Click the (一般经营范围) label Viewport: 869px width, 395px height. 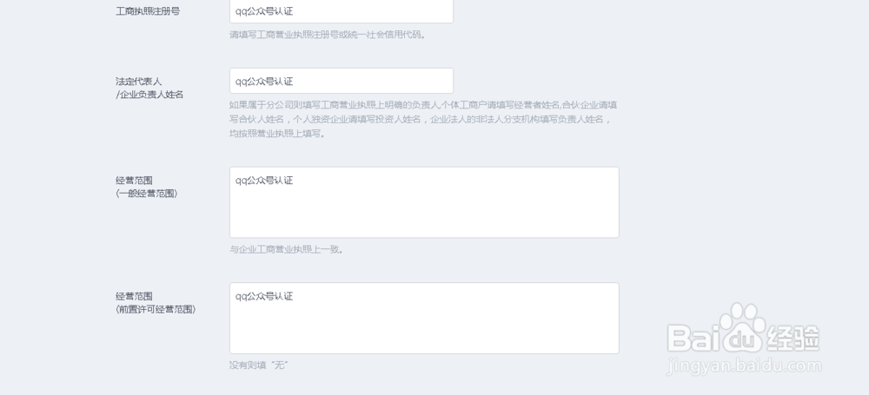(147, 194)
